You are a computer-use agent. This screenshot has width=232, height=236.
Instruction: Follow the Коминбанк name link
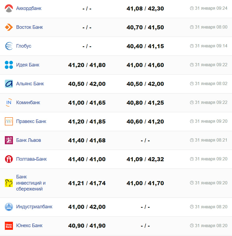click(x=28, y=103)
